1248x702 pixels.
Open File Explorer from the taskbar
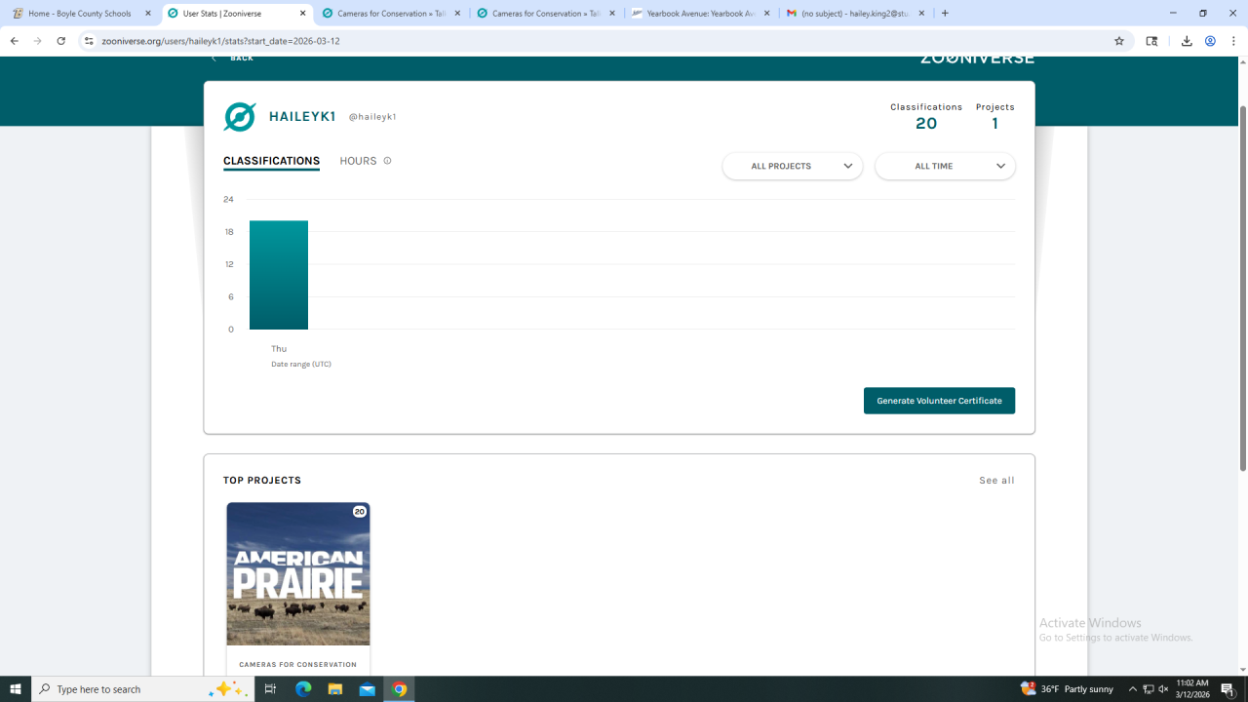click(335, 689)
